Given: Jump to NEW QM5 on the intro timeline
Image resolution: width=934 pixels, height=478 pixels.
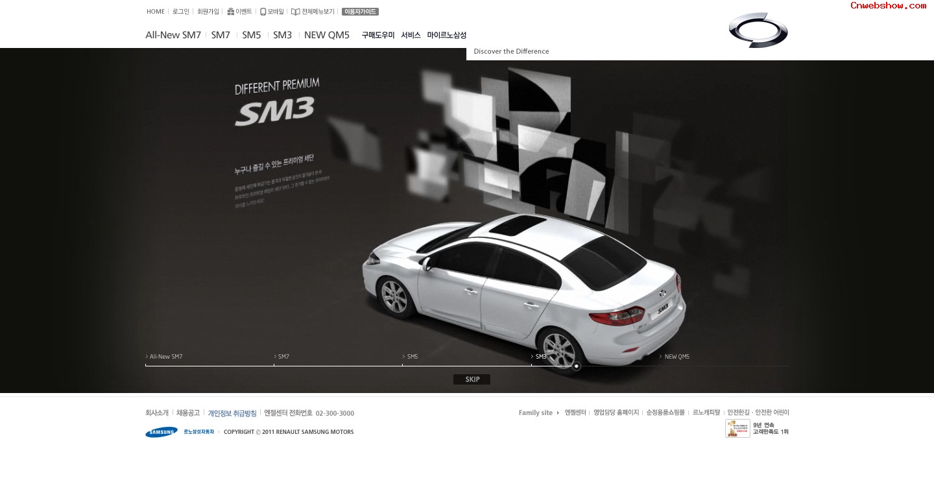Looking at the screenshot, I should pos(677,357).
